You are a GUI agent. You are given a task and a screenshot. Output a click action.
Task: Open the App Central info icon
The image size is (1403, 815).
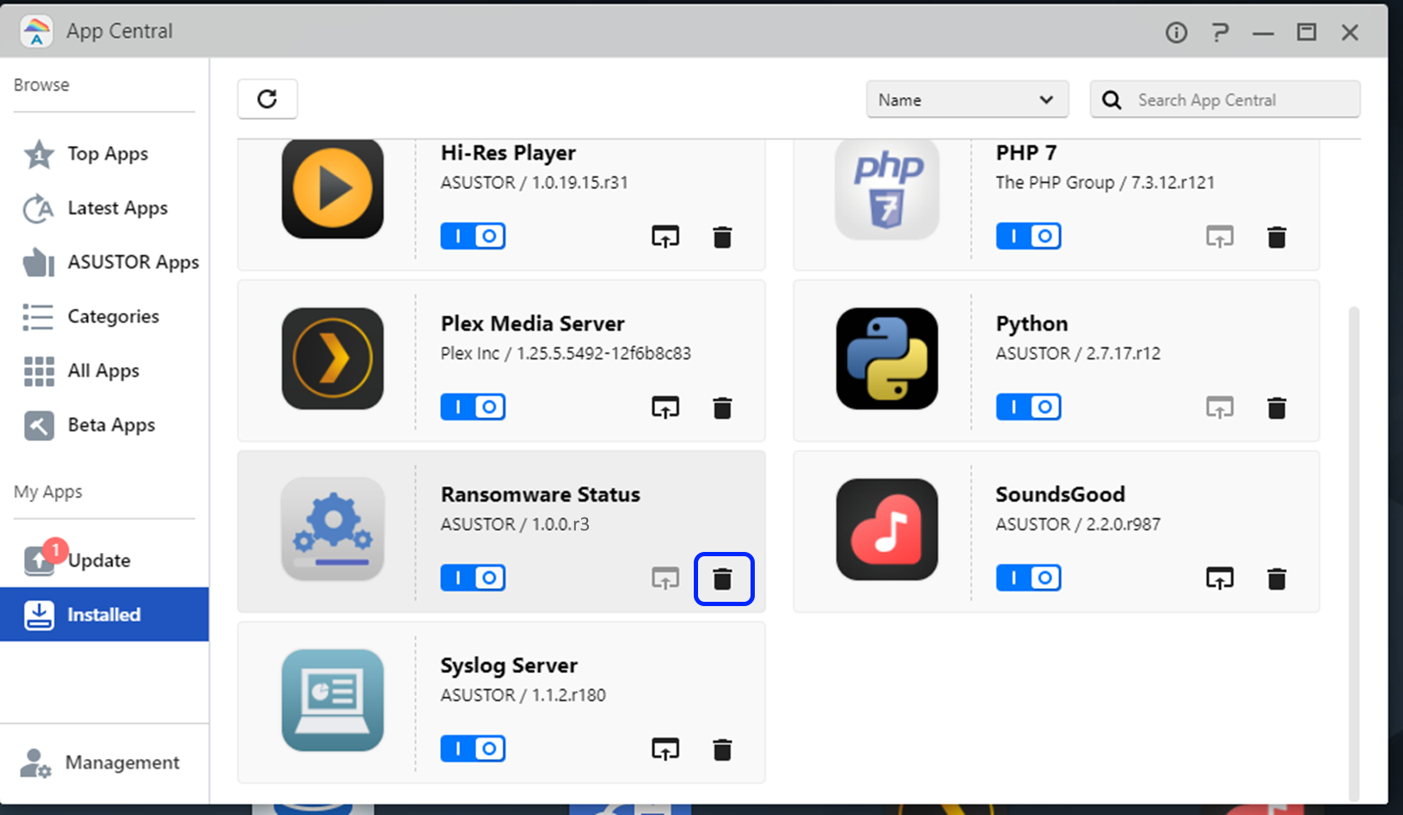click(x=1176, y=33)
